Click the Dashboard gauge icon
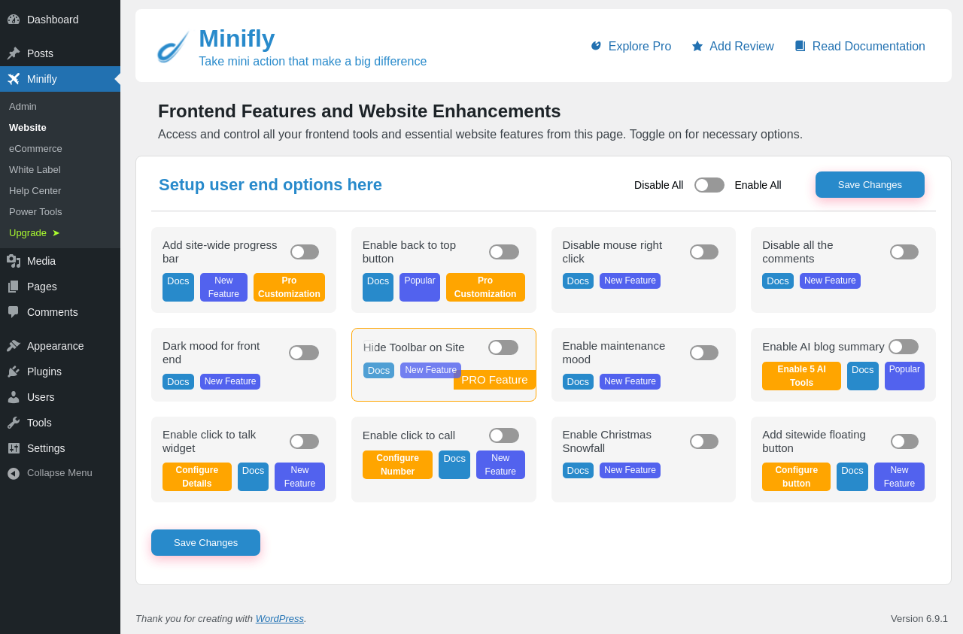The image size is (963, 634). [14, 20]
